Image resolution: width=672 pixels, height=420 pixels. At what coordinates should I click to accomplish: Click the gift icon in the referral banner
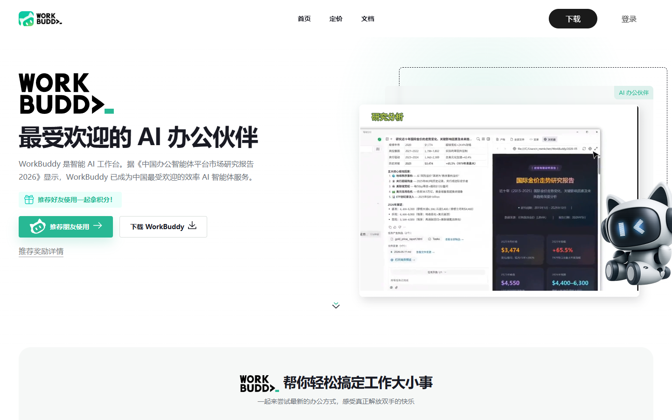(x=29, y=200)
